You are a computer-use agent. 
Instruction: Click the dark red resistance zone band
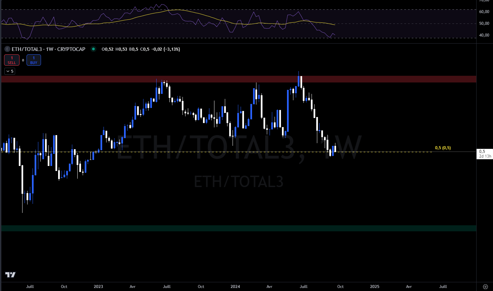coord(403,79)
